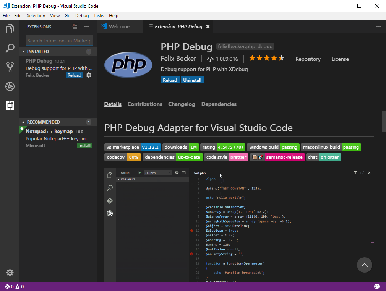Open the Source Control view
386x291 pixels.
pos(10,67)
